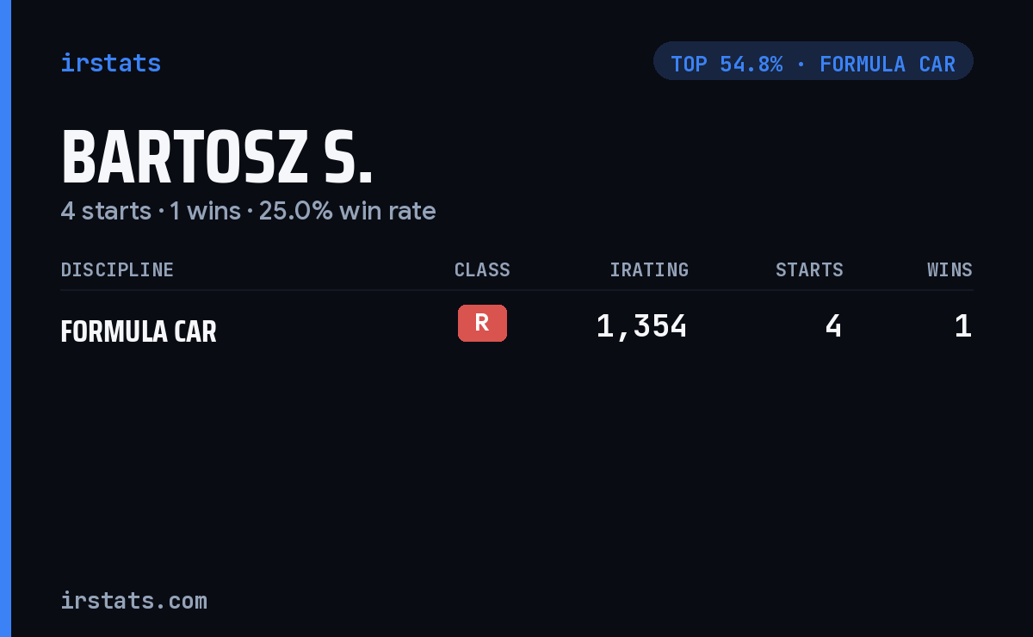Image resolution: width=1033 pixels, height=637 pixels.
Task: Click the blue accent bar on left edge
Action: (x=5, y=318)
